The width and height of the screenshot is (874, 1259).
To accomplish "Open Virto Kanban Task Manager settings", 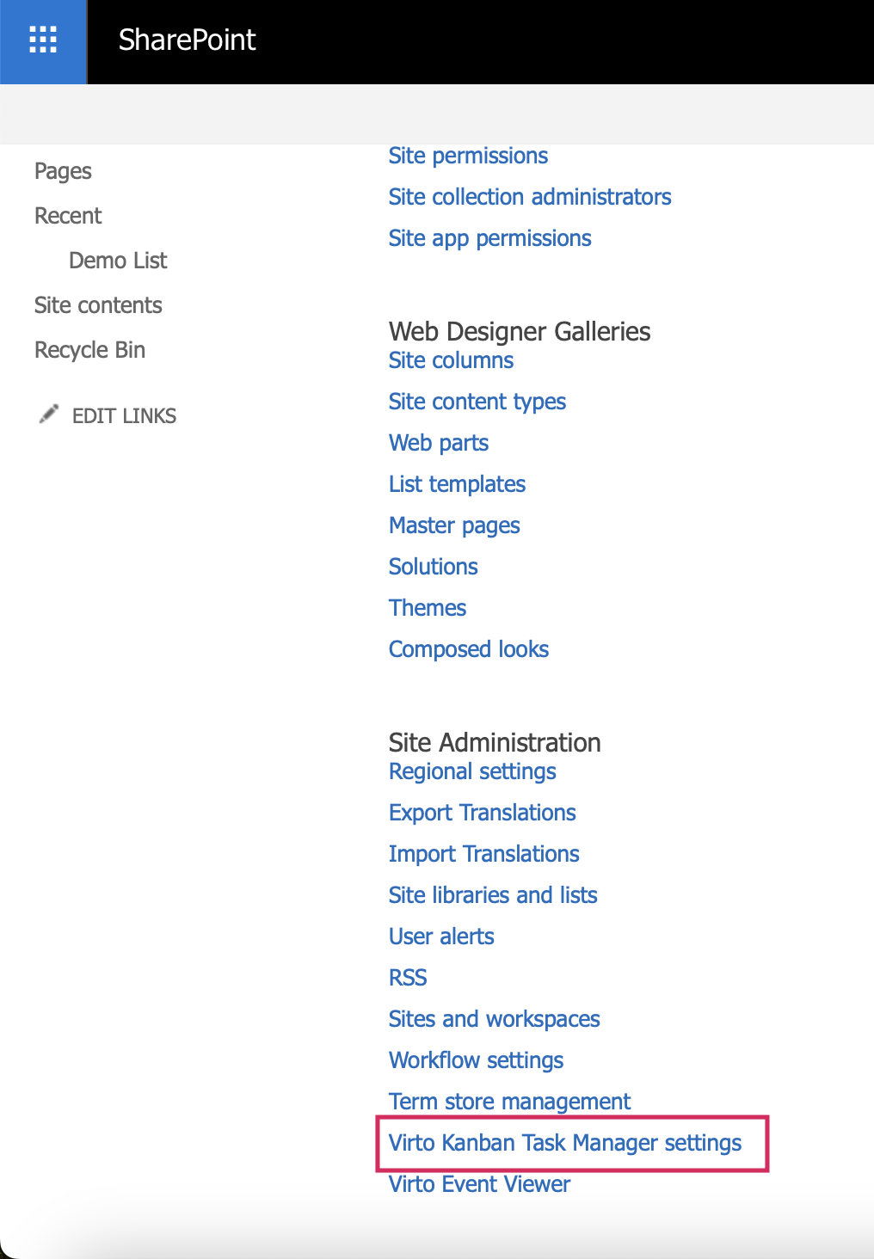I will 565,1142.
